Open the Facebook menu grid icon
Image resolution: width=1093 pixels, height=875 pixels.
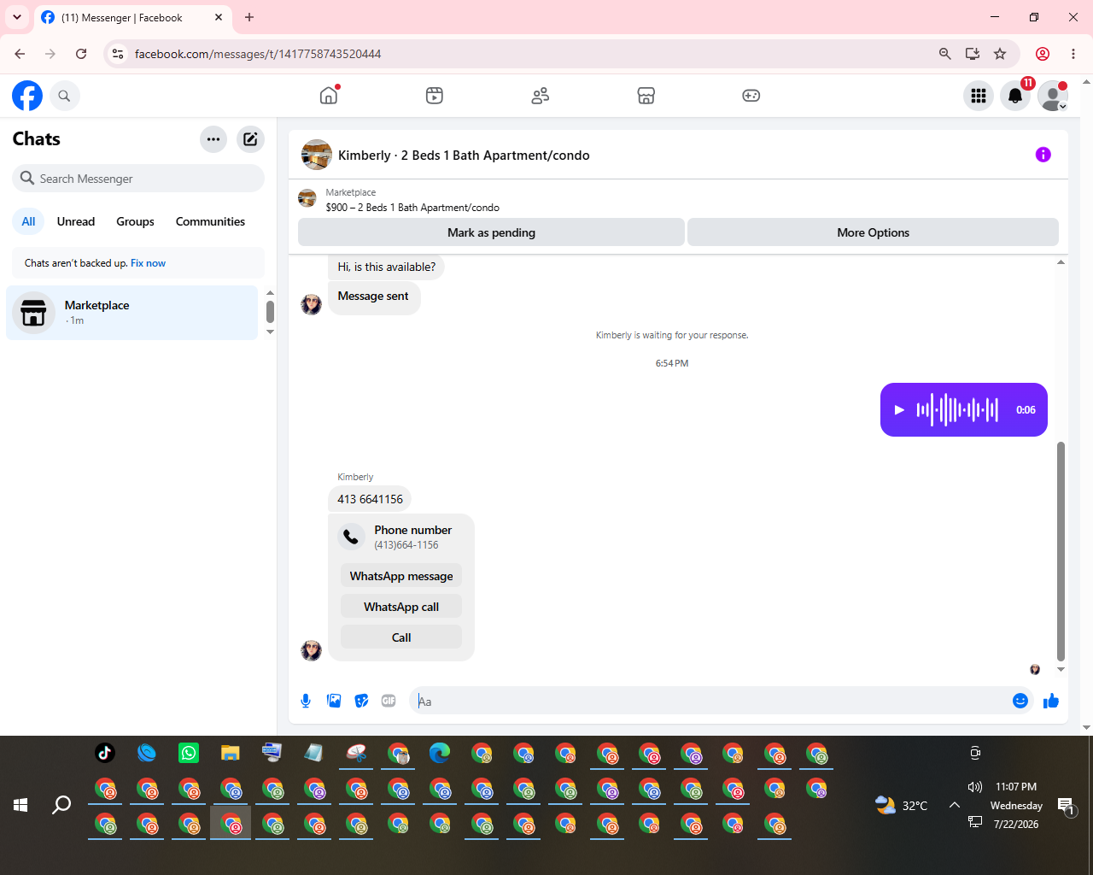(979, 96)
